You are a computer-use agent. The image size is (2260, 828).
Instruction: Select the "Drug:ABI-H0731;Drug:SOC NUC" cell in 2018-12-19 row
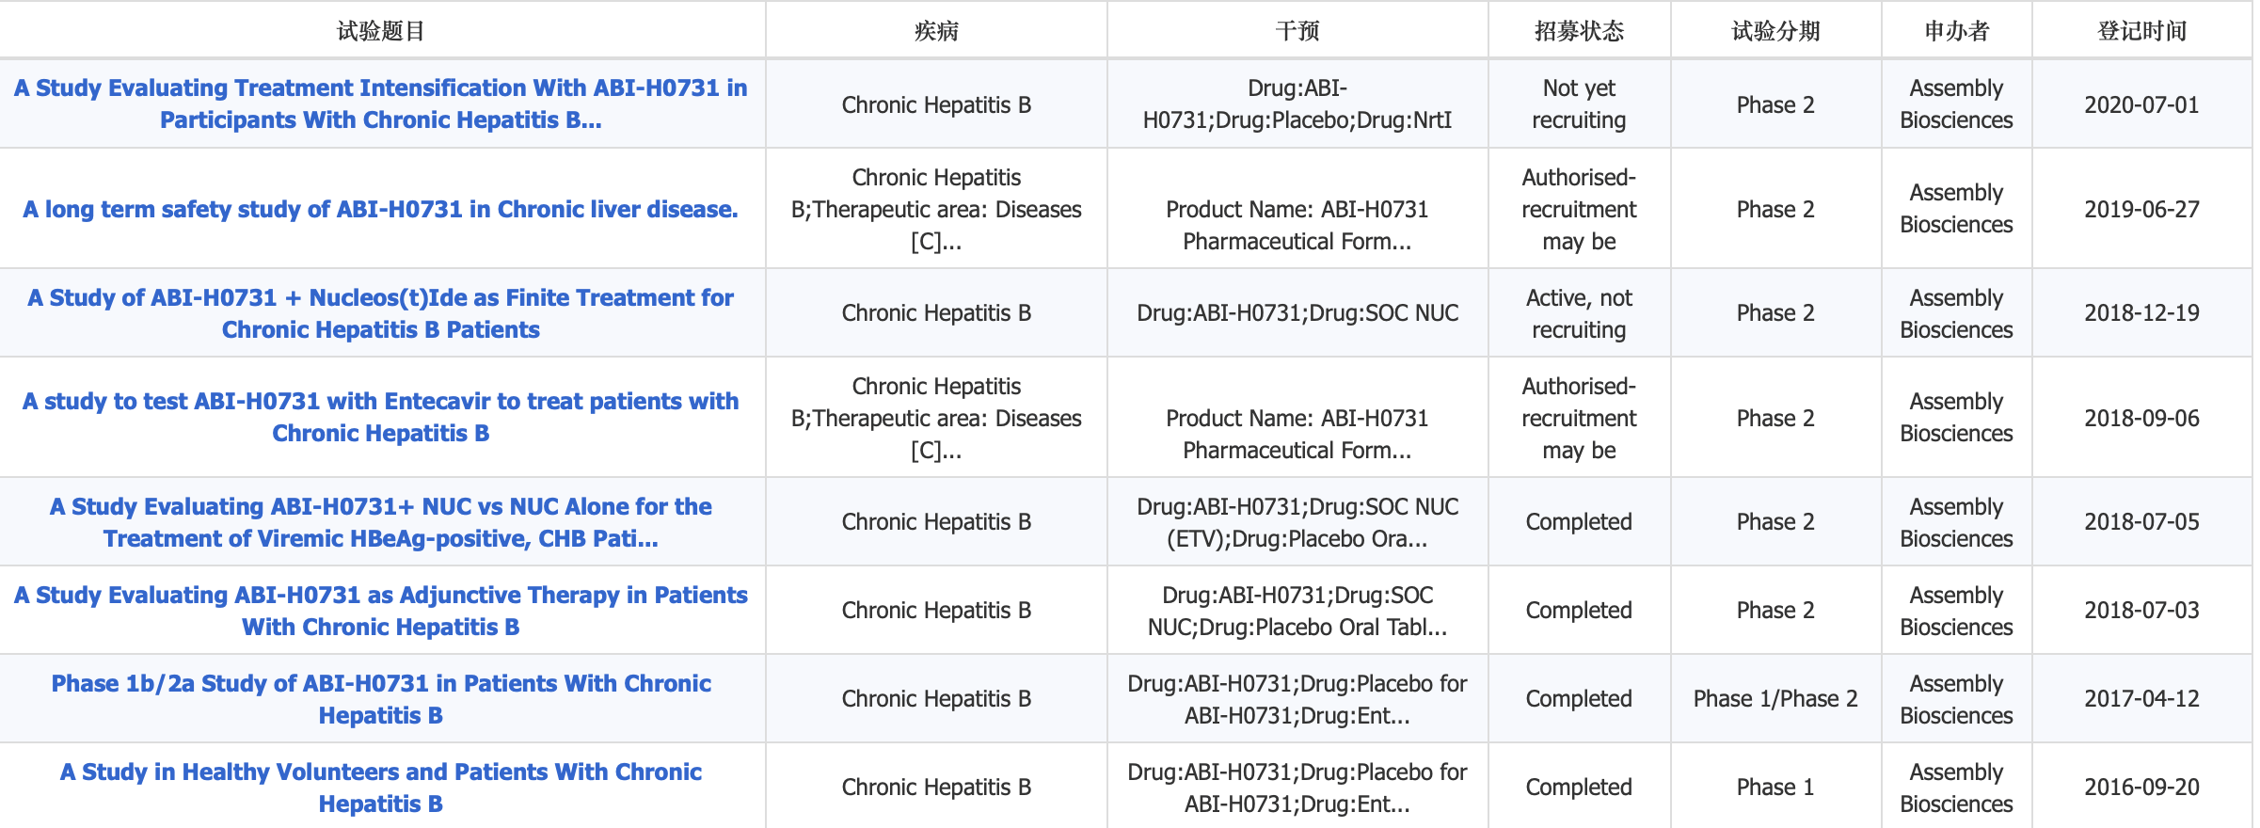point(1297,313)
